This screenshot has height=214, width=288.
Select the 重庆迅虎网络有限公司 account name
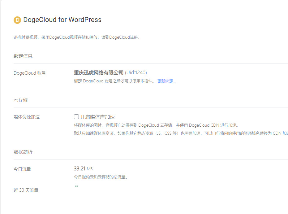pyautogui.click(x=99, y=73)
